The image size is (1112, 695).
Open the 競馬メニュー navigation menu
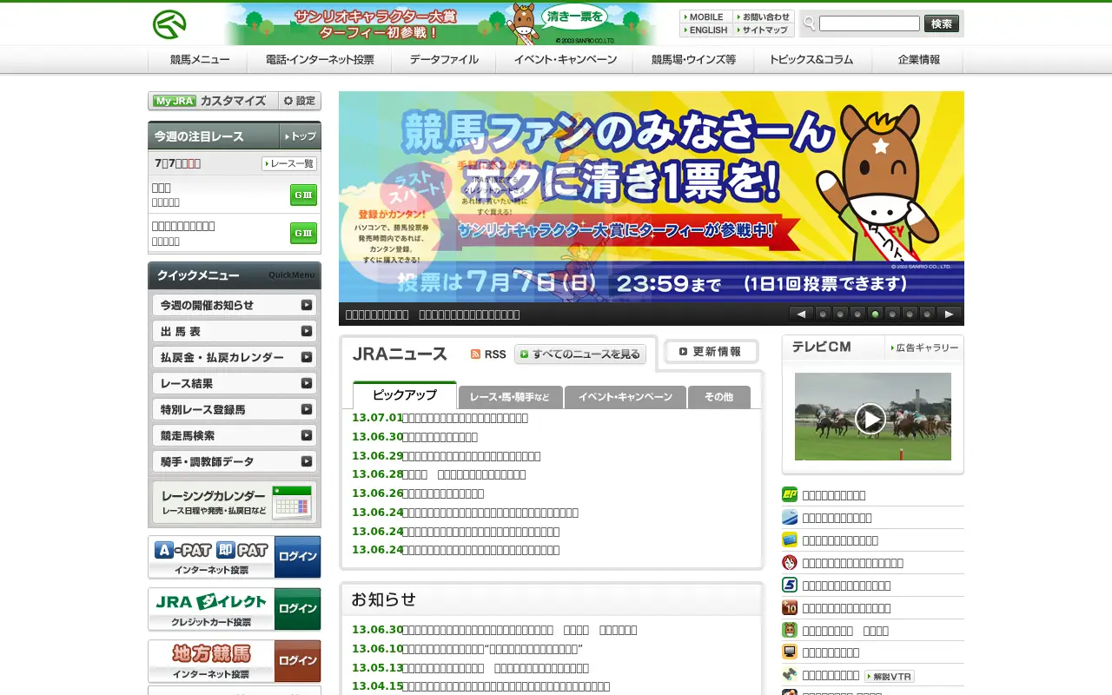tap(200, 60)
